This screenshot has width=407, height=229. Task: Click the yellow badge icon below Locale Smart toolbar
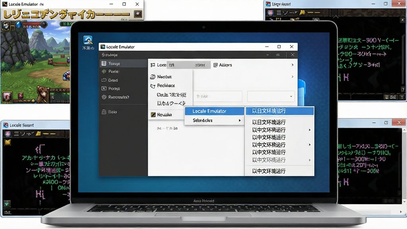pos(7,142)
